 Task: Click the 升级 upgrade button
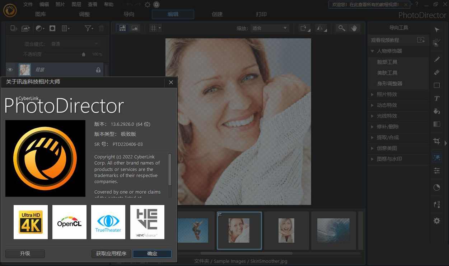[25, 253]
